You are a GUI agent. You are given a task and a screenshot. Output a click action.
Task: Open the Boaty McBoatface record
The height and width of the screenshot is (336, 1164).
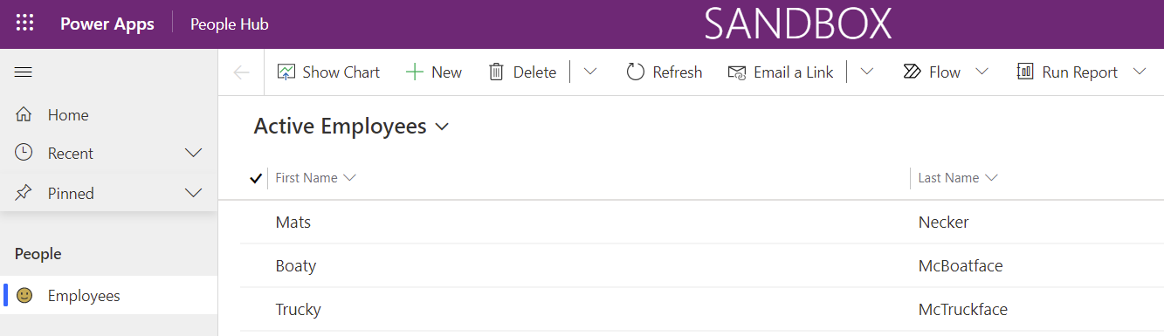click(x=702, y=266)
